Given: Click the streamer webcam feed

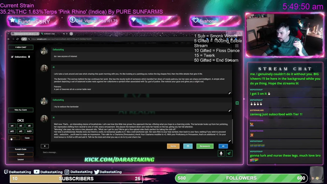Looking at the screenshot, I should [x=285, y=35].
